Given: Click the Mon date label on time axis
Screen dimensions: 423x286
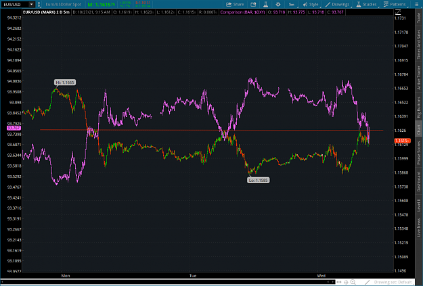Looking at the screenshot, I should [x=66, y=275].
